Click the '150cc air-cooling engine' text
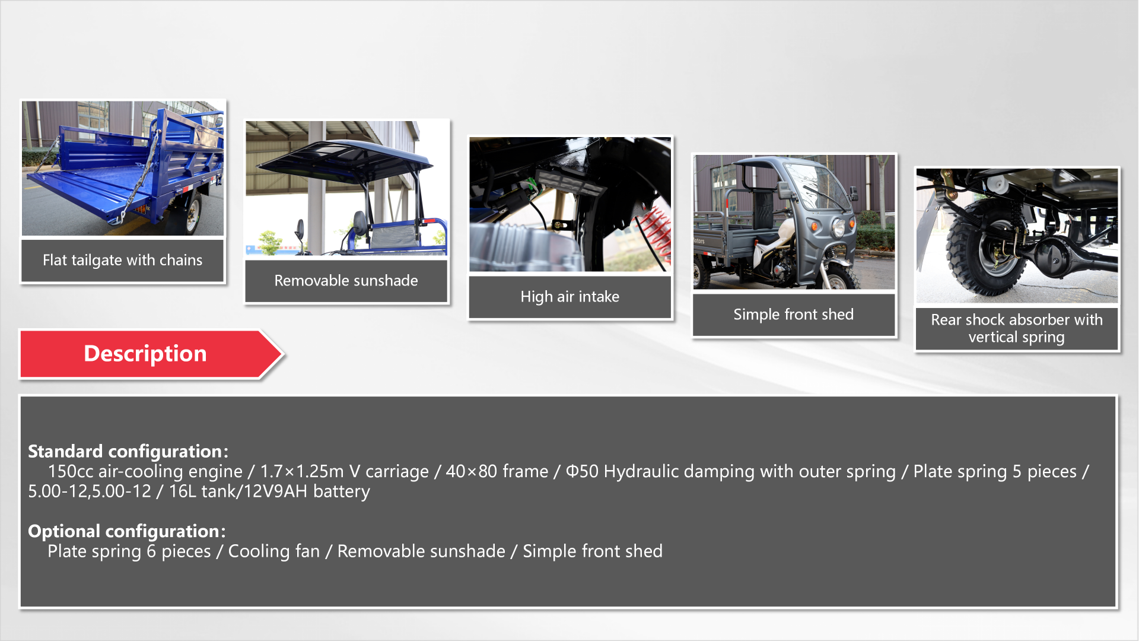Image resolution: width=1139 pixels, height=641 pixels. pyautogui.click(x=145, y=472)
